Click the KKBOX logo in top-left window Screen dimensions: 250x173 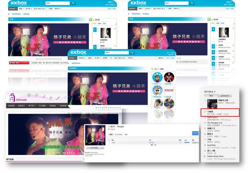pyautogui.click(x=19, y=3)
